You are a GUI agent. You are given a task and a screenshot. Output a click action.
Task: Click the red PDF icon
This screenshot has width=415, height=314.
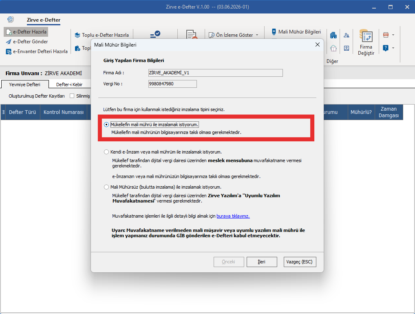(x=386, y=35)
